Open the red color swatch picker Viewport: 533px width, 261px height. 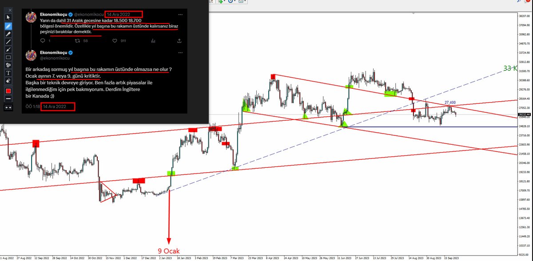point(8,91)
